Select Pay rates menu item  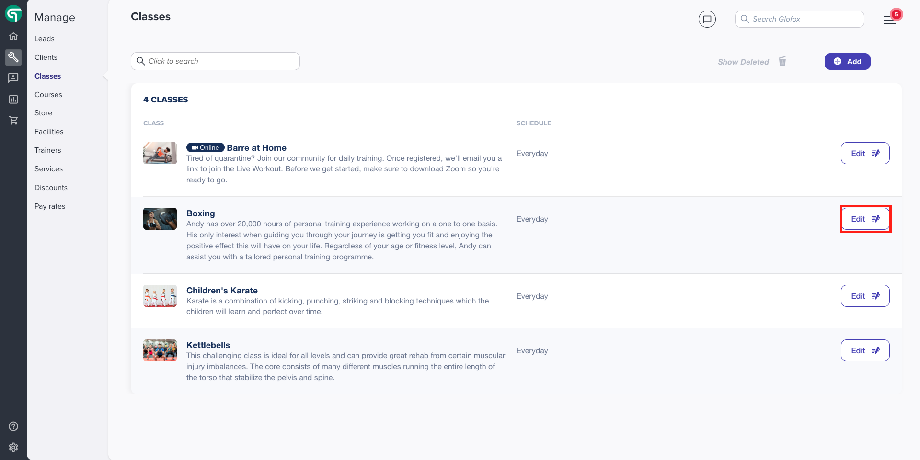[x=50, y=206]
